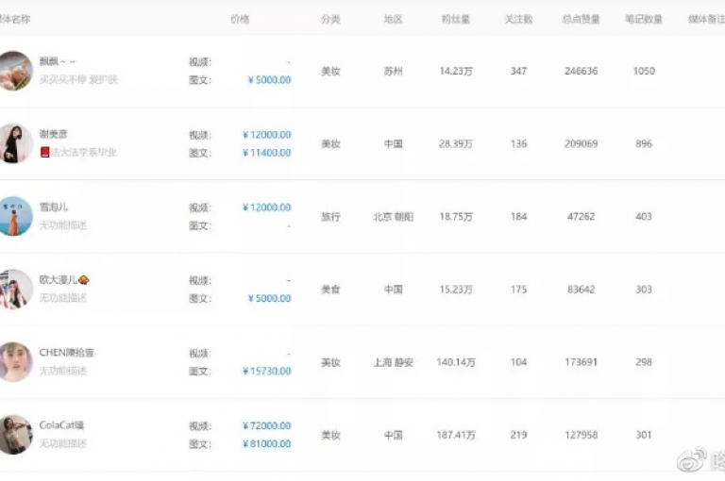Click 谢美彦's ¥12000.00 视频 price
The image size is (725, 481).
pos(267,135)
